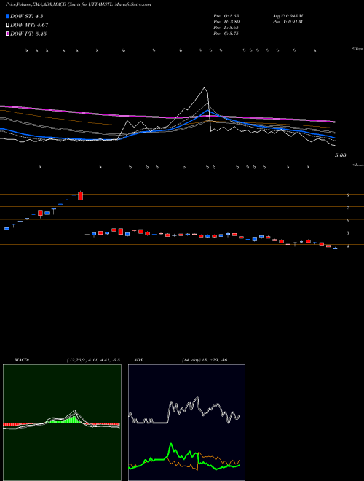
Task: Click the 'Pre V: 0.91 M' value
Action: (288, 22)
